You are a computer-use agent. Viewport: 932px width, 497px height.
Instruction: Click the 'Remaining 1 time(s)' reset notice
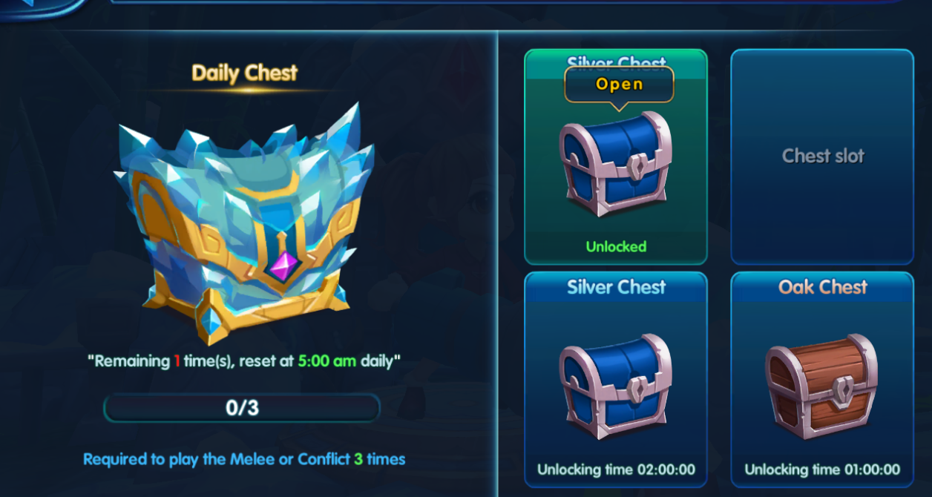tap(244, 361)
